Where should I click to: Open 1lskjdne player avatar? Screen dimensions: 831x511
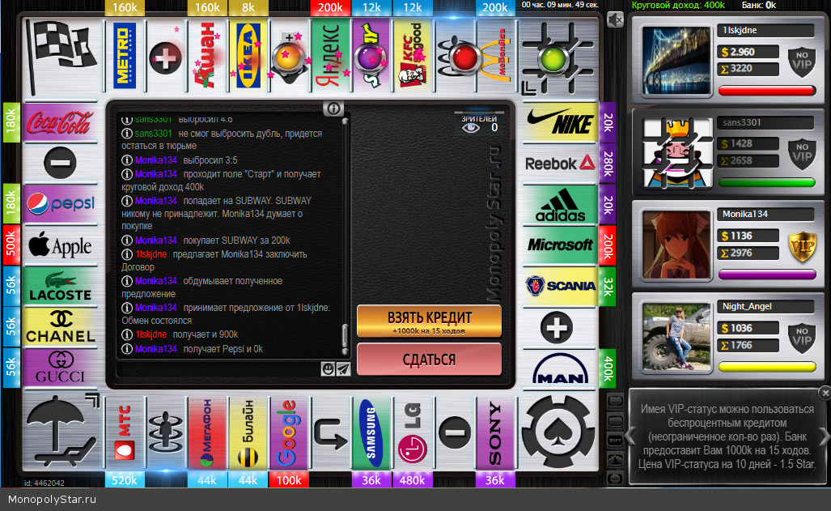click(676, 61)
